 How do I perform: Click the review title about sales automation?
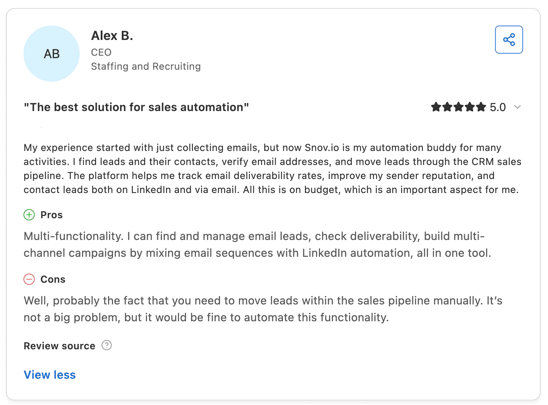[136, 107]
